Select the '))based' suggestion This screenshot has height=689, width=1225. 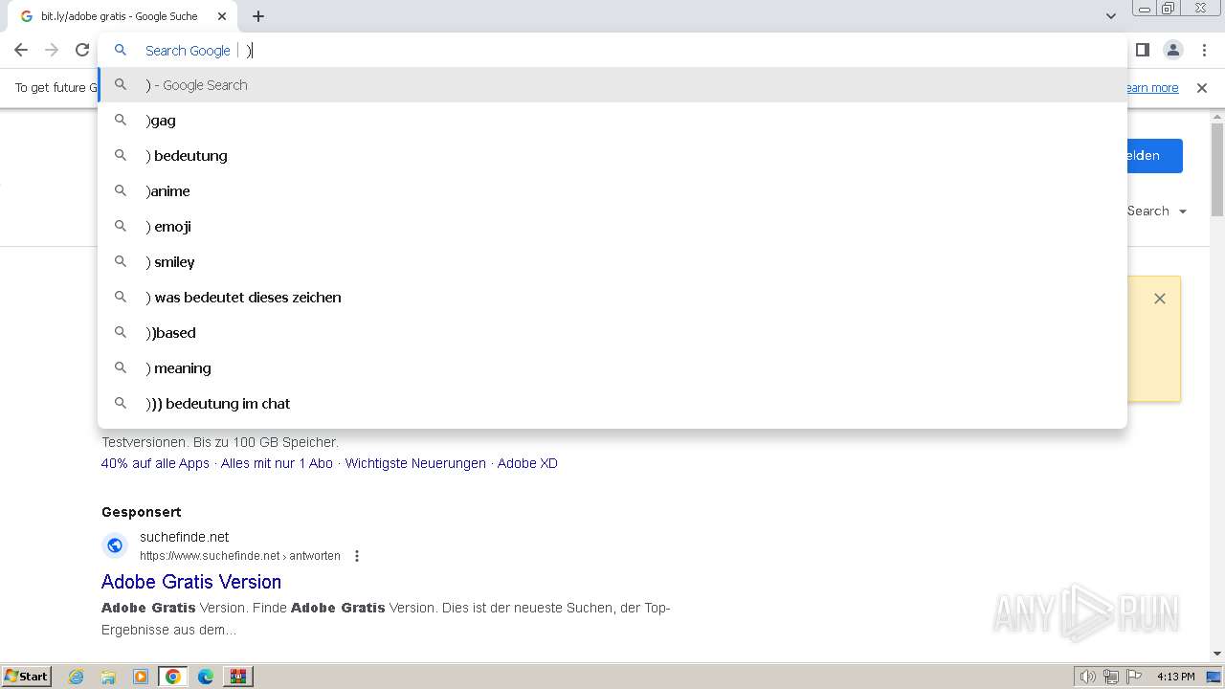(x=612, y=333)
